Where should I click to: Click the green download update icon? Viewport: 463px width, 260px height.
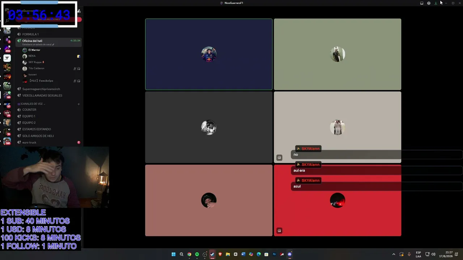tap(436, 3)
